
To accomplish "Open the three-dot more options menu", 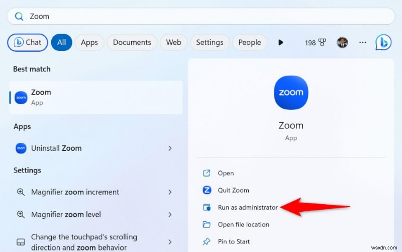I will pos(362,42).
